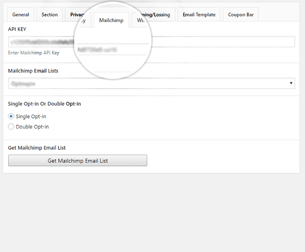This screenshot has height=252, width=305.
Task: Click the 'Double Opt-in' radio label text
Action: 32,126
